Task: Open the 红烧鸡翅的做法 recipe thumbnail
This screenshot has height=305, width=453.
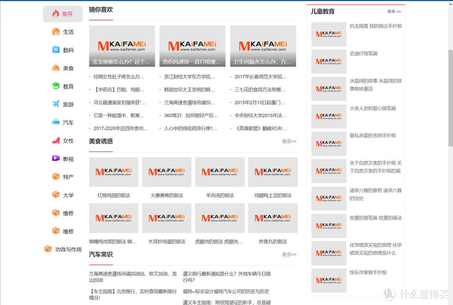Action: (114, 172)
